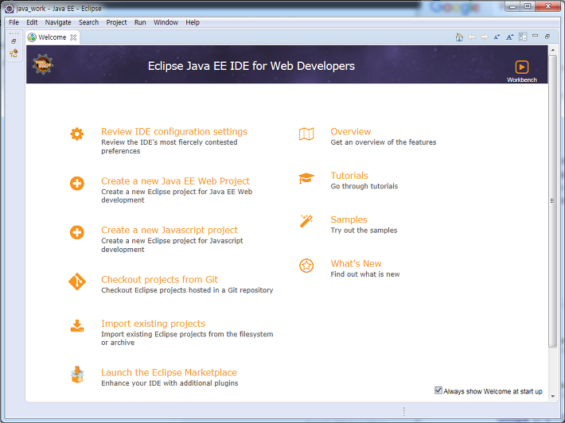Viewport: 565px width, 423px height.
Task: Click the Workbench label
Action: point(522,80)
